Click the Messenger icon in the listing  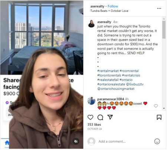7,103
